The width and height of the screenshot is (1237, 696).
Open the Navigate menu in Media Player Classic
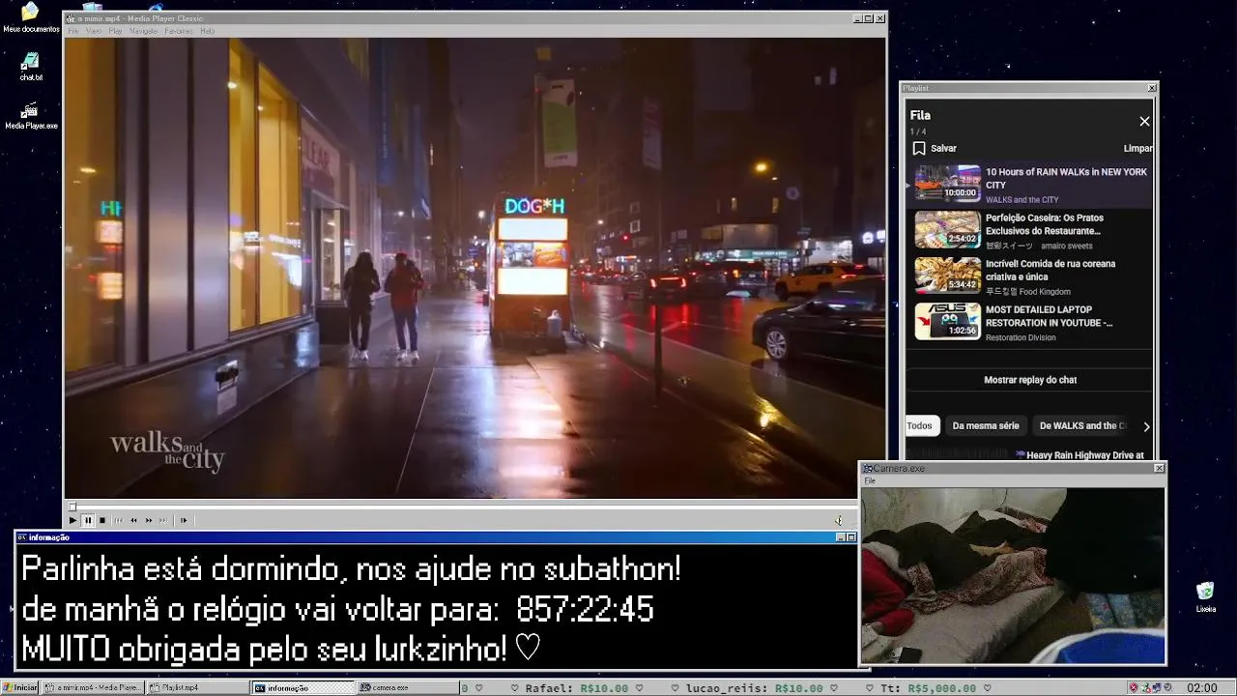(143, 31)
